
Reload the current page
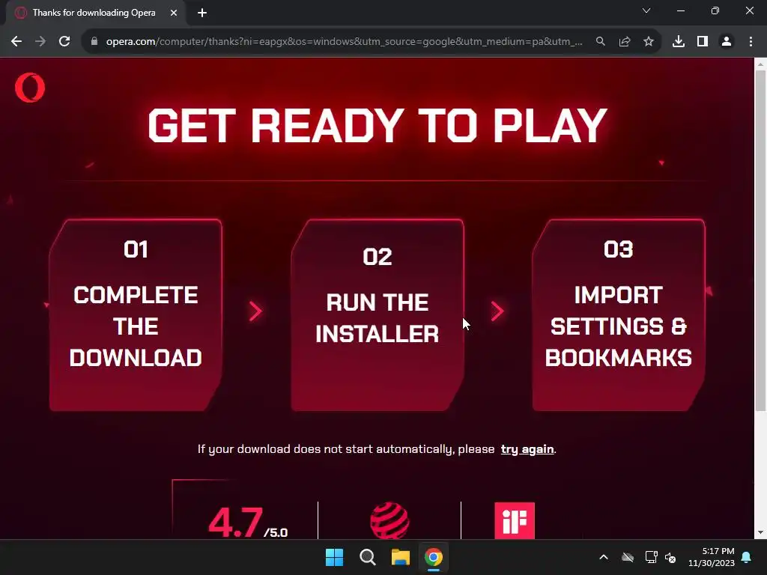coord(64,42)
